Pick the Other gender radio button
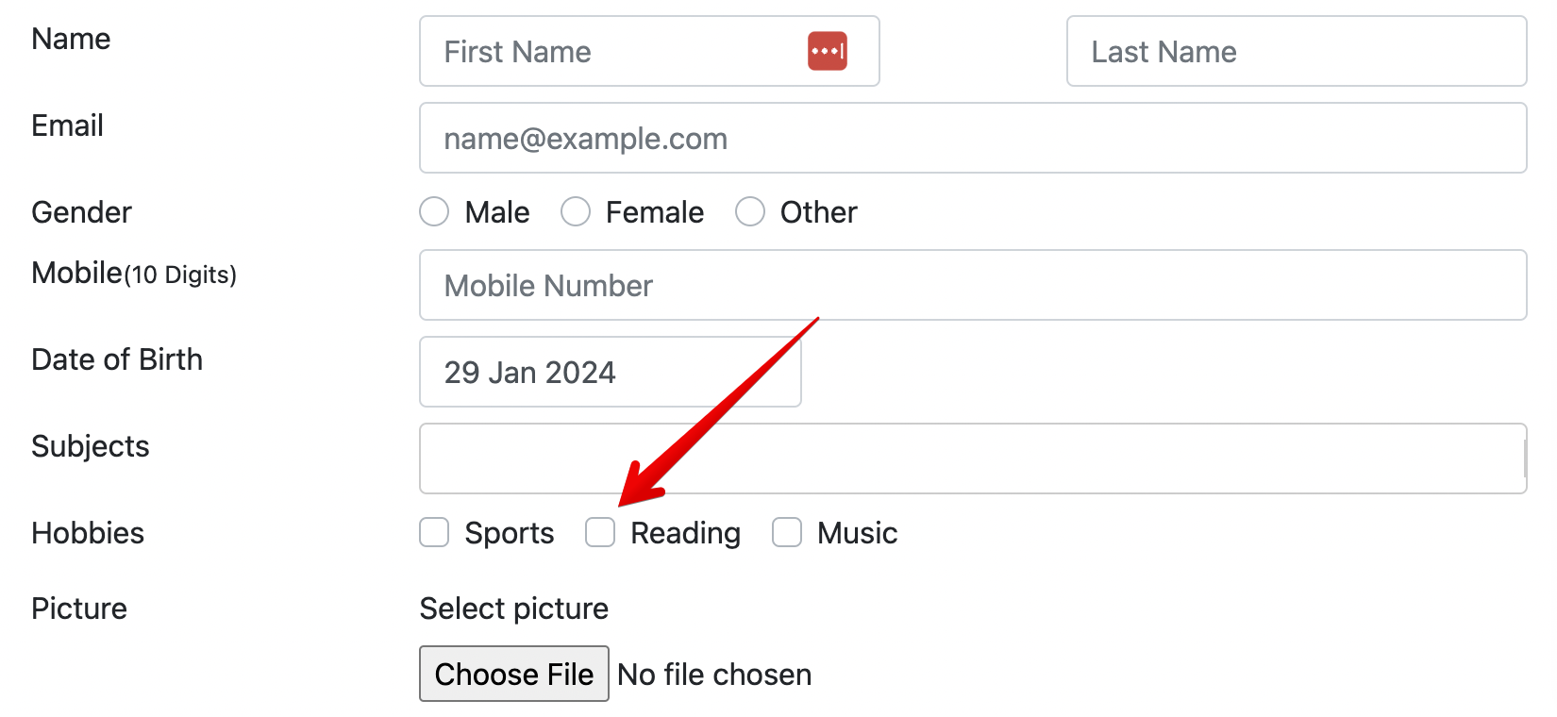 tap(750, 211)
